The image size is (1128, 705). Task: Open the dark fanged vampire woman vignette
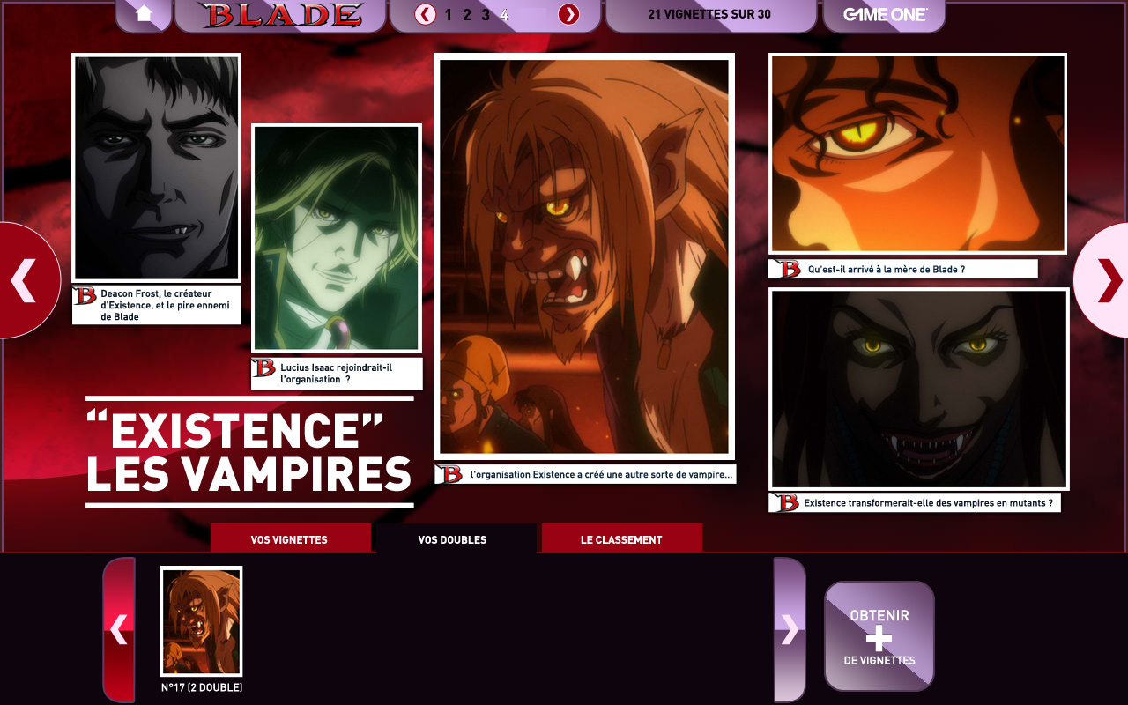[919, 389]
